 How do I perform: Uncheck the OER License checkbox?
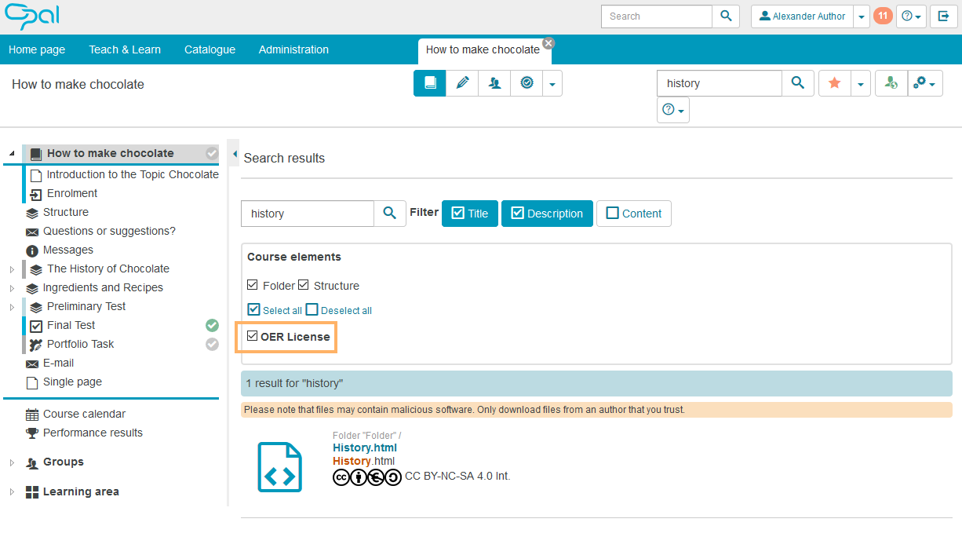[x=252, y=336]
